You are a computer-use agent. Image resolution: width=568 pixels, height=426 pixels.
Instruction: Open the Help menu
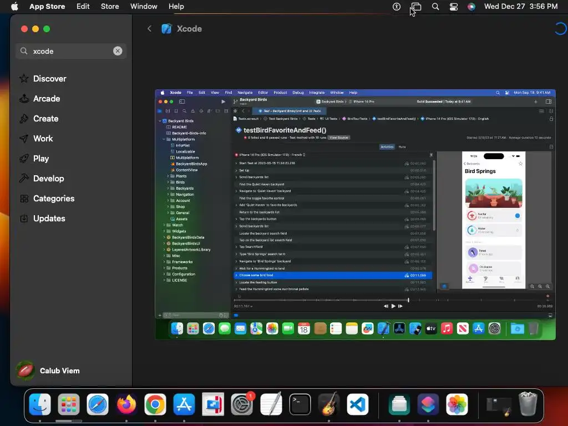pos(176,7)
